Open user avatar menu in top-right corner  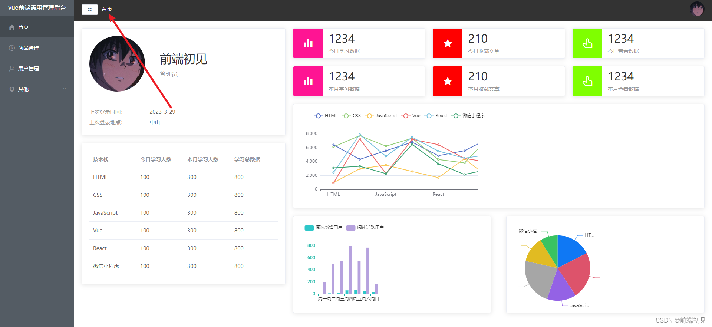(x=697, y=9)
